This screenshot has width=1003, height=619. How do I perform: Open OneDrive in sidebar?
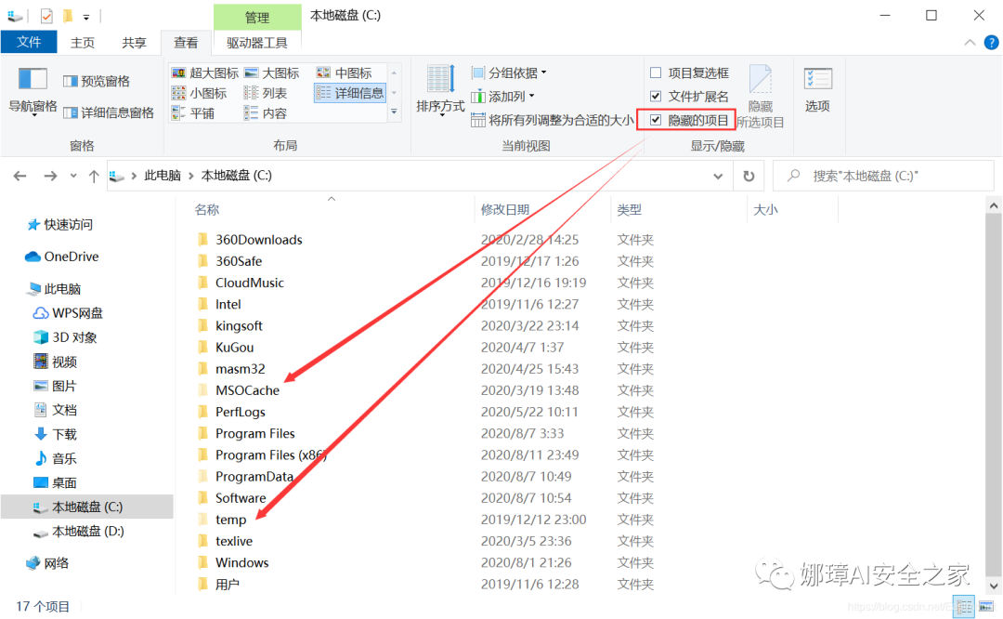(62, 257)
